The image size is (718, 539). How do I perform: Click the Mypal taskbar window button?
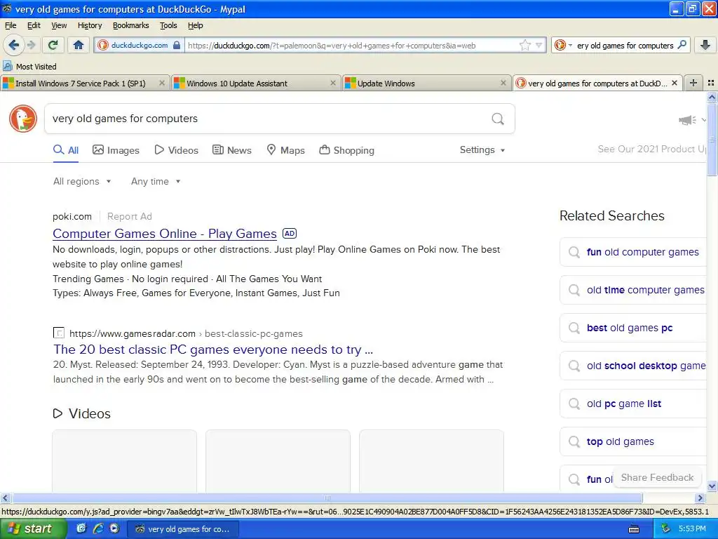pos(183,529)
